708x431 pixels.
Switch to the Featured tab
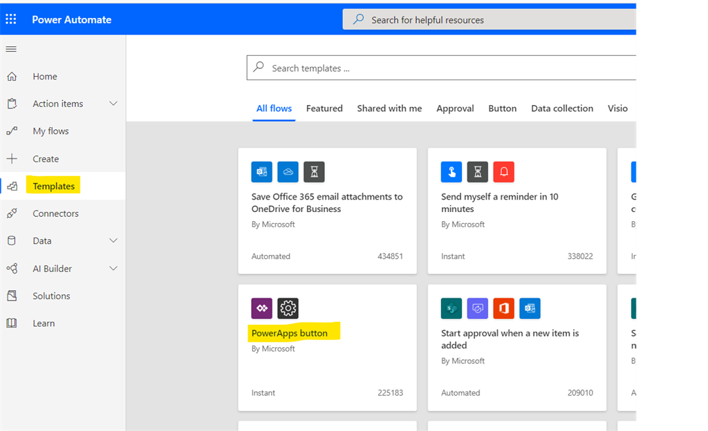point(324,108)
